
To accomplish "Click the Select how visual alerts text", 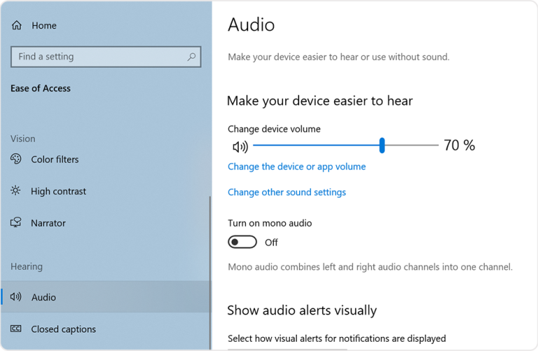I will (336, 338).
